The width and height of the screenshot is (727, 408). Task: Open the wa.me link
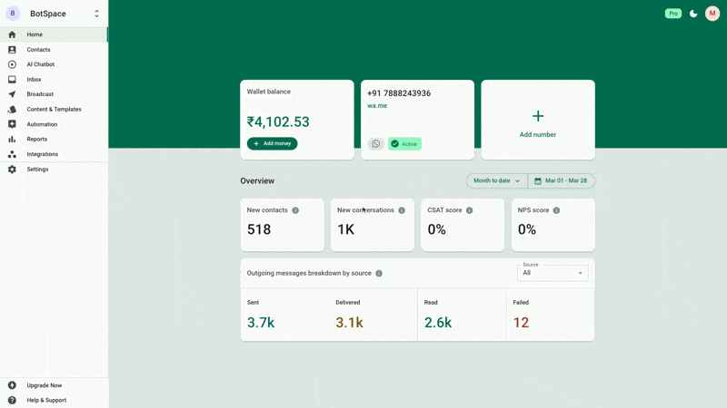click(377, 105)
